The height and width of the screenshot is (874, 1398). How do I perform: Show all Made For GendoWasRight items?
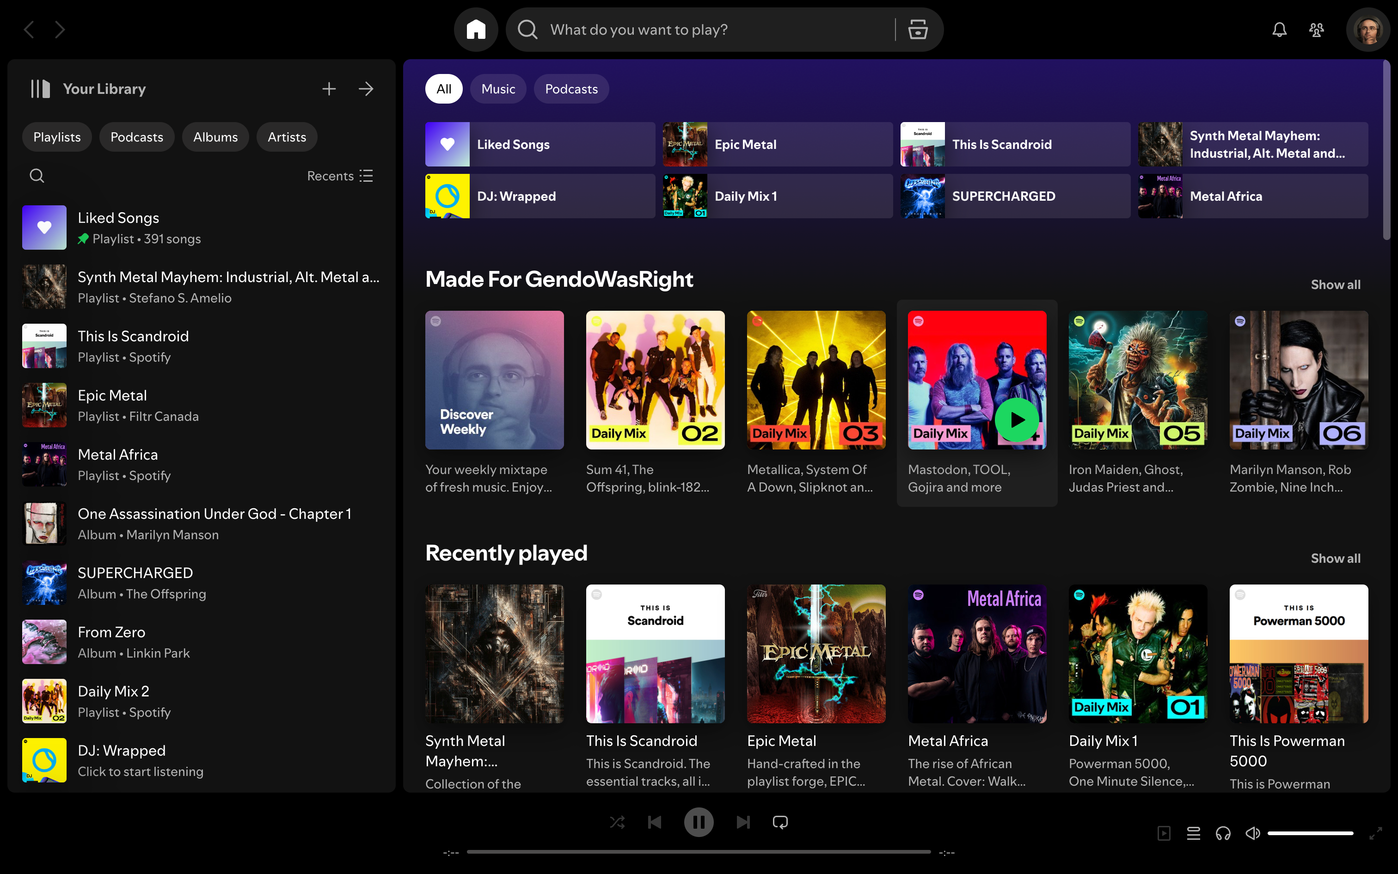coord(1336,284)
